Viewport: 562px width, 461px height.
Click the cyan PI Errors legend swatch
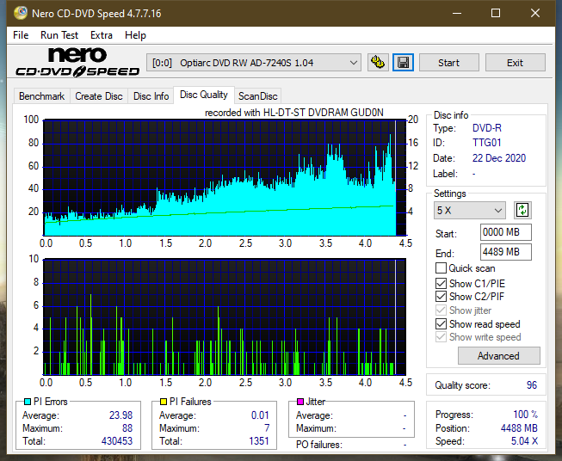coord(28,402)
